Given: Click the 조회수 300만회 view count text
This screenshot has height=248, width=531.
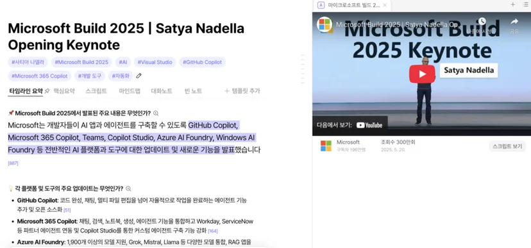Looking at the screenshot, I should (x=398, y=142).
